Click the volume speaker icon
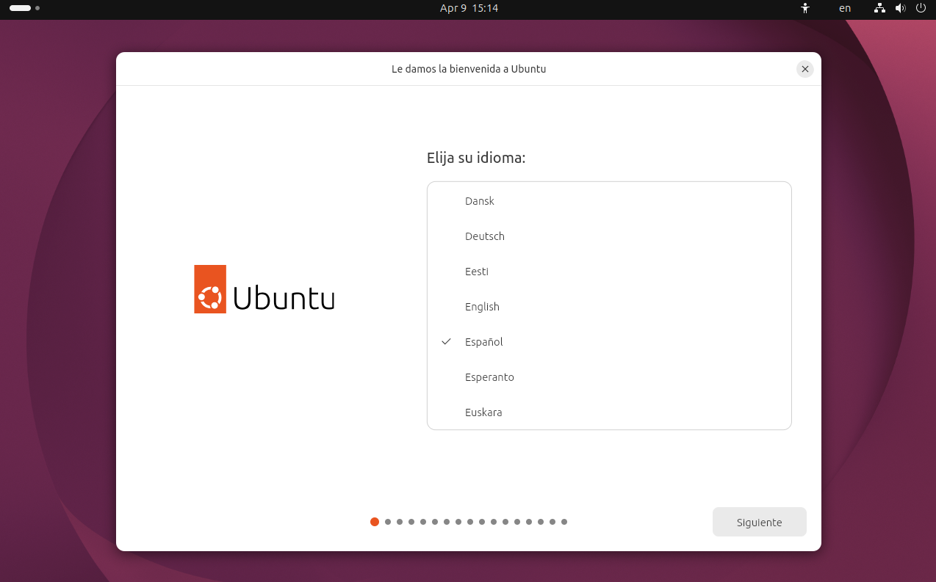This screenshot has width=936, height=582. (900, 8)
